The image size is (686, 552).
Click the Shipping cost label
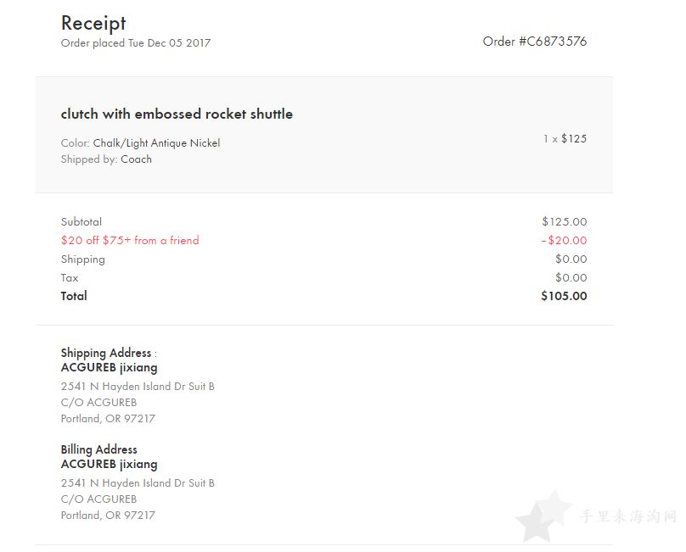click(x=83, y=259)
